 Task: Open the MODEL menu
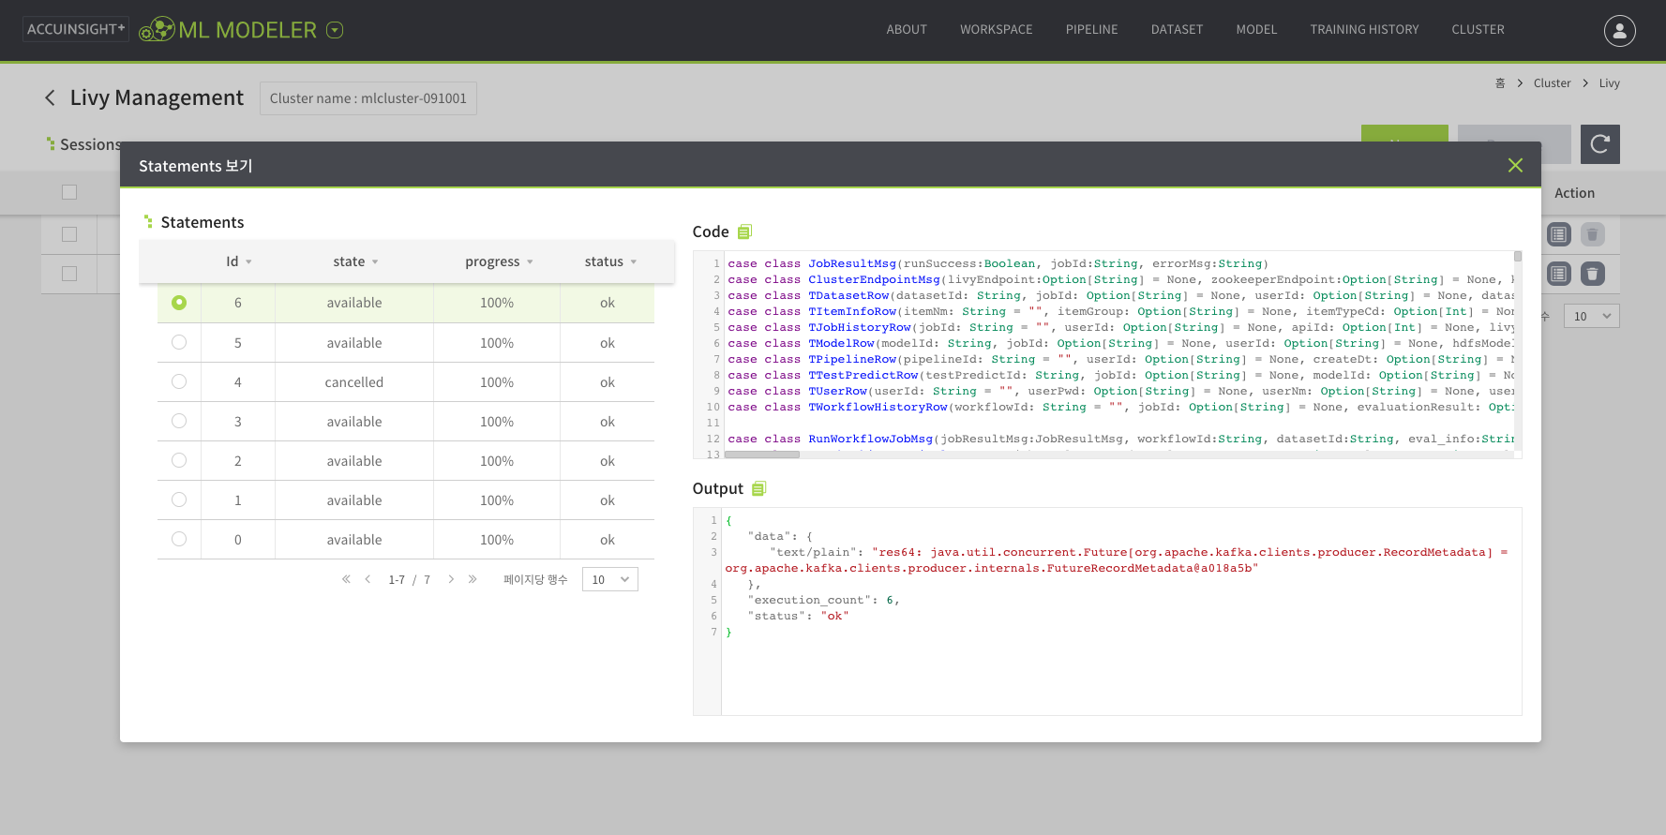pyautogui.click(x=1256, y=30)
